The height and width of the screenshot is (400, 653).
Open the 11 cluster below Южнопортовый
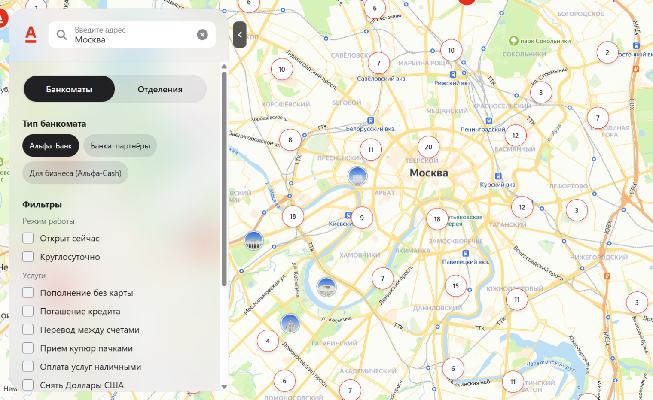click(517, 300)
